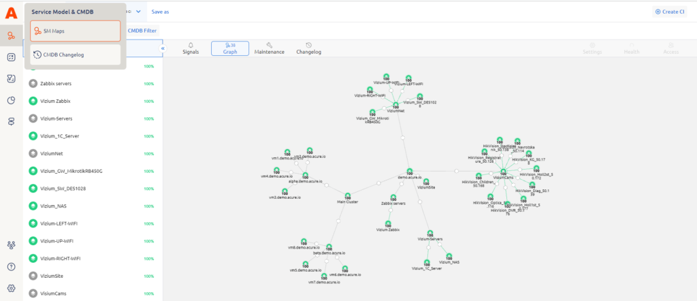Click the green icon beside Vizium_1C_Server
The width and height of the screenshot is (697, 301).
(33, 136)
